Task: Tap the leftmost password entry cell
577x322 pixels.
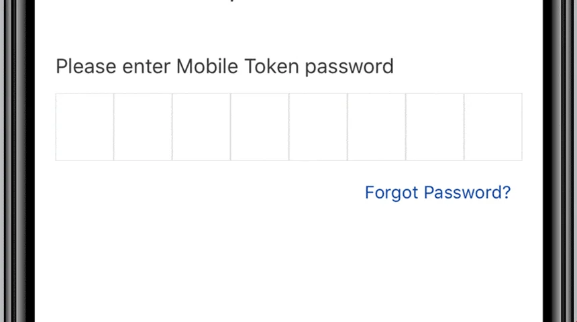Action: point(85,127)
